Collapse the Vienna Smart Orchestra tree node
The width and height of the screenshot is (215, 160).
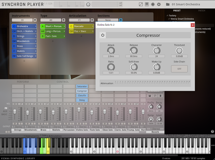tap(169, 19)
